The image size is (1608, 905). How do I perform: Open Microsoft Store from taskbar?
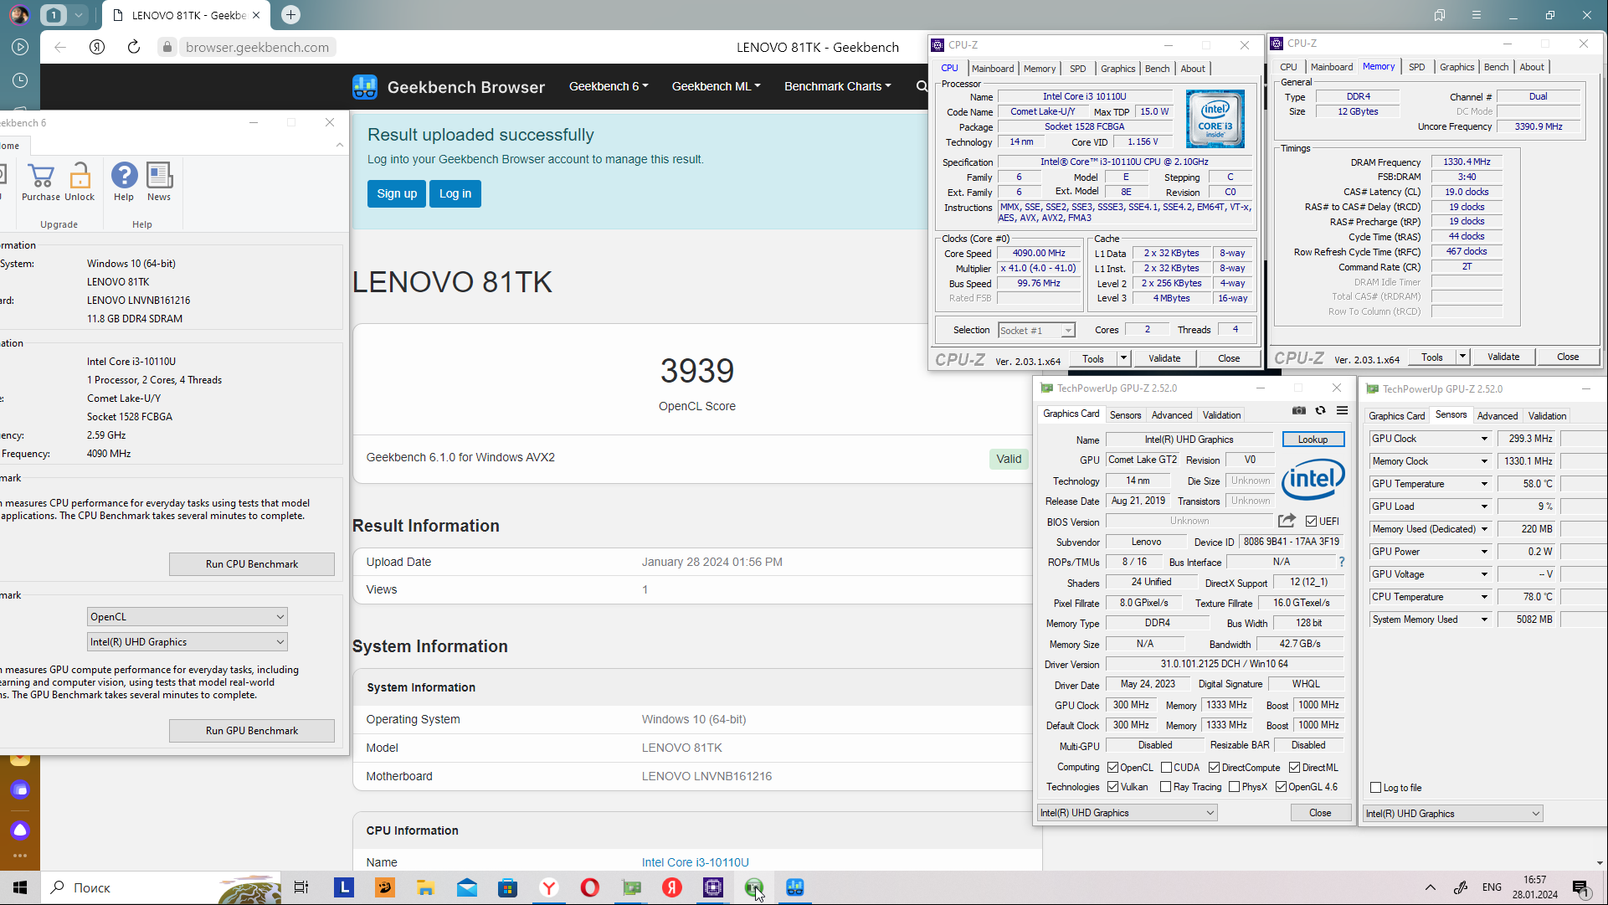tap(508, 887)
